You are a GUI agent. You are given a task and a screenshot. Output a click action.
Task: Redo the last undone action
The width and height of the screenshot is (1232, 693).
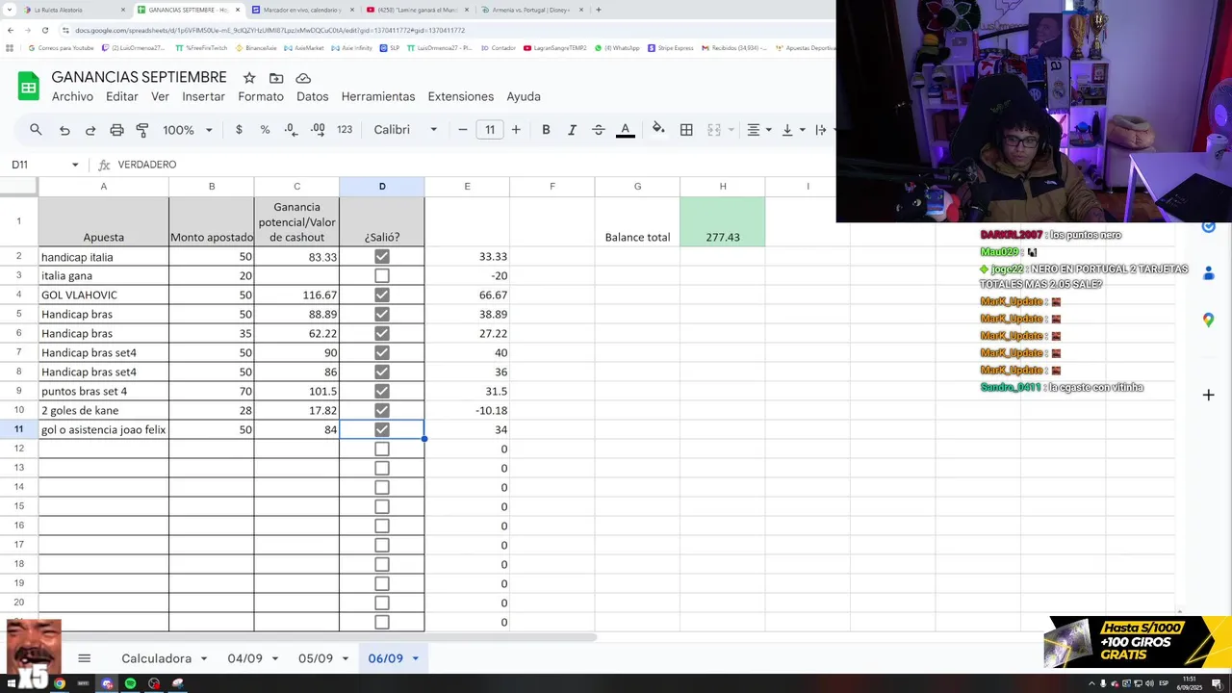pyautogui.click(x=90, y=130)
